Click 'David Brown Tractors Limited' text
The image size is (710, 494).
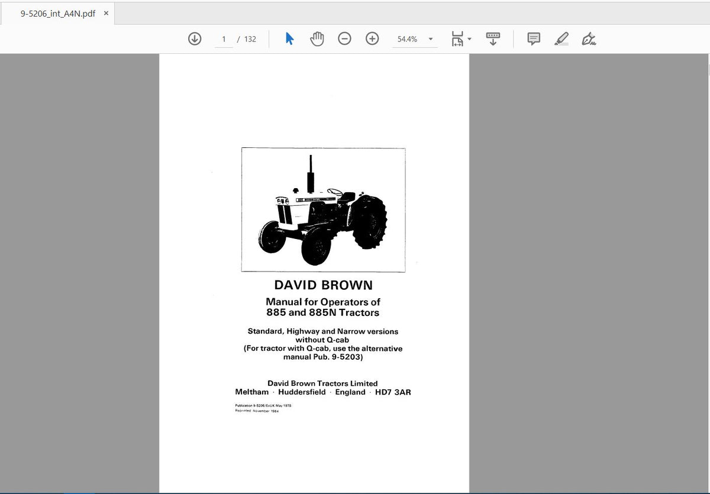pyautogui.click(x=322, y=383)
